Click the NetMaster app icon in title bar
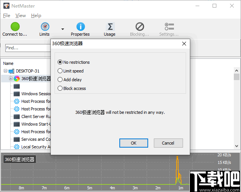The width and height of the screenshot is (241, 192). (x=6, y=6)
